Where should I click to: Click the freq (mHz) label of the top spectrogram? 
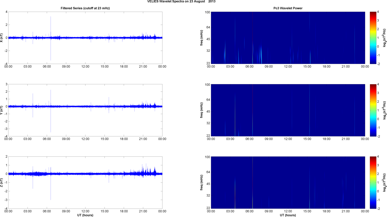click(x=202, y=38)
